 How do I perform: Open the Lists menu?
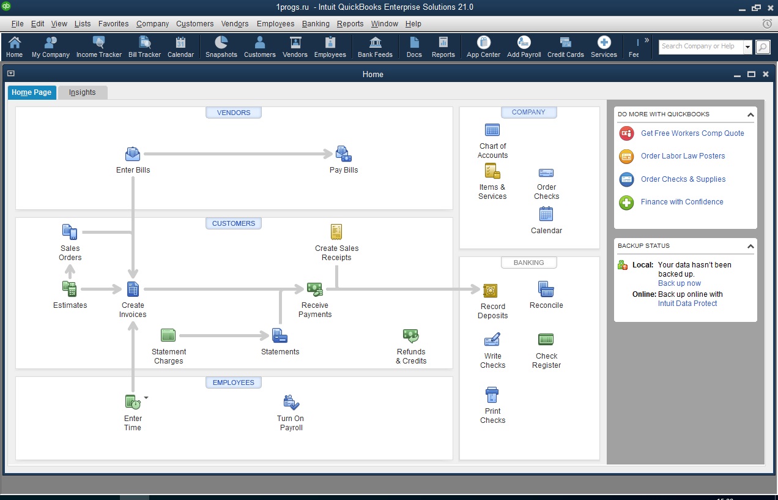pos(83,24)
